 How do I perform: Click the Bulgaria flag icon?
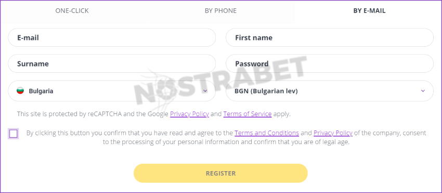point(20,91)
